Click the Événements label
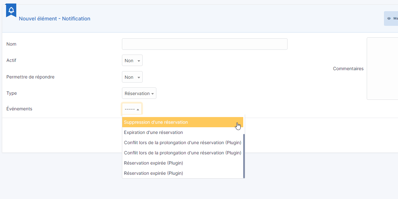Viewport: 398px width, 199px height. 19,109
